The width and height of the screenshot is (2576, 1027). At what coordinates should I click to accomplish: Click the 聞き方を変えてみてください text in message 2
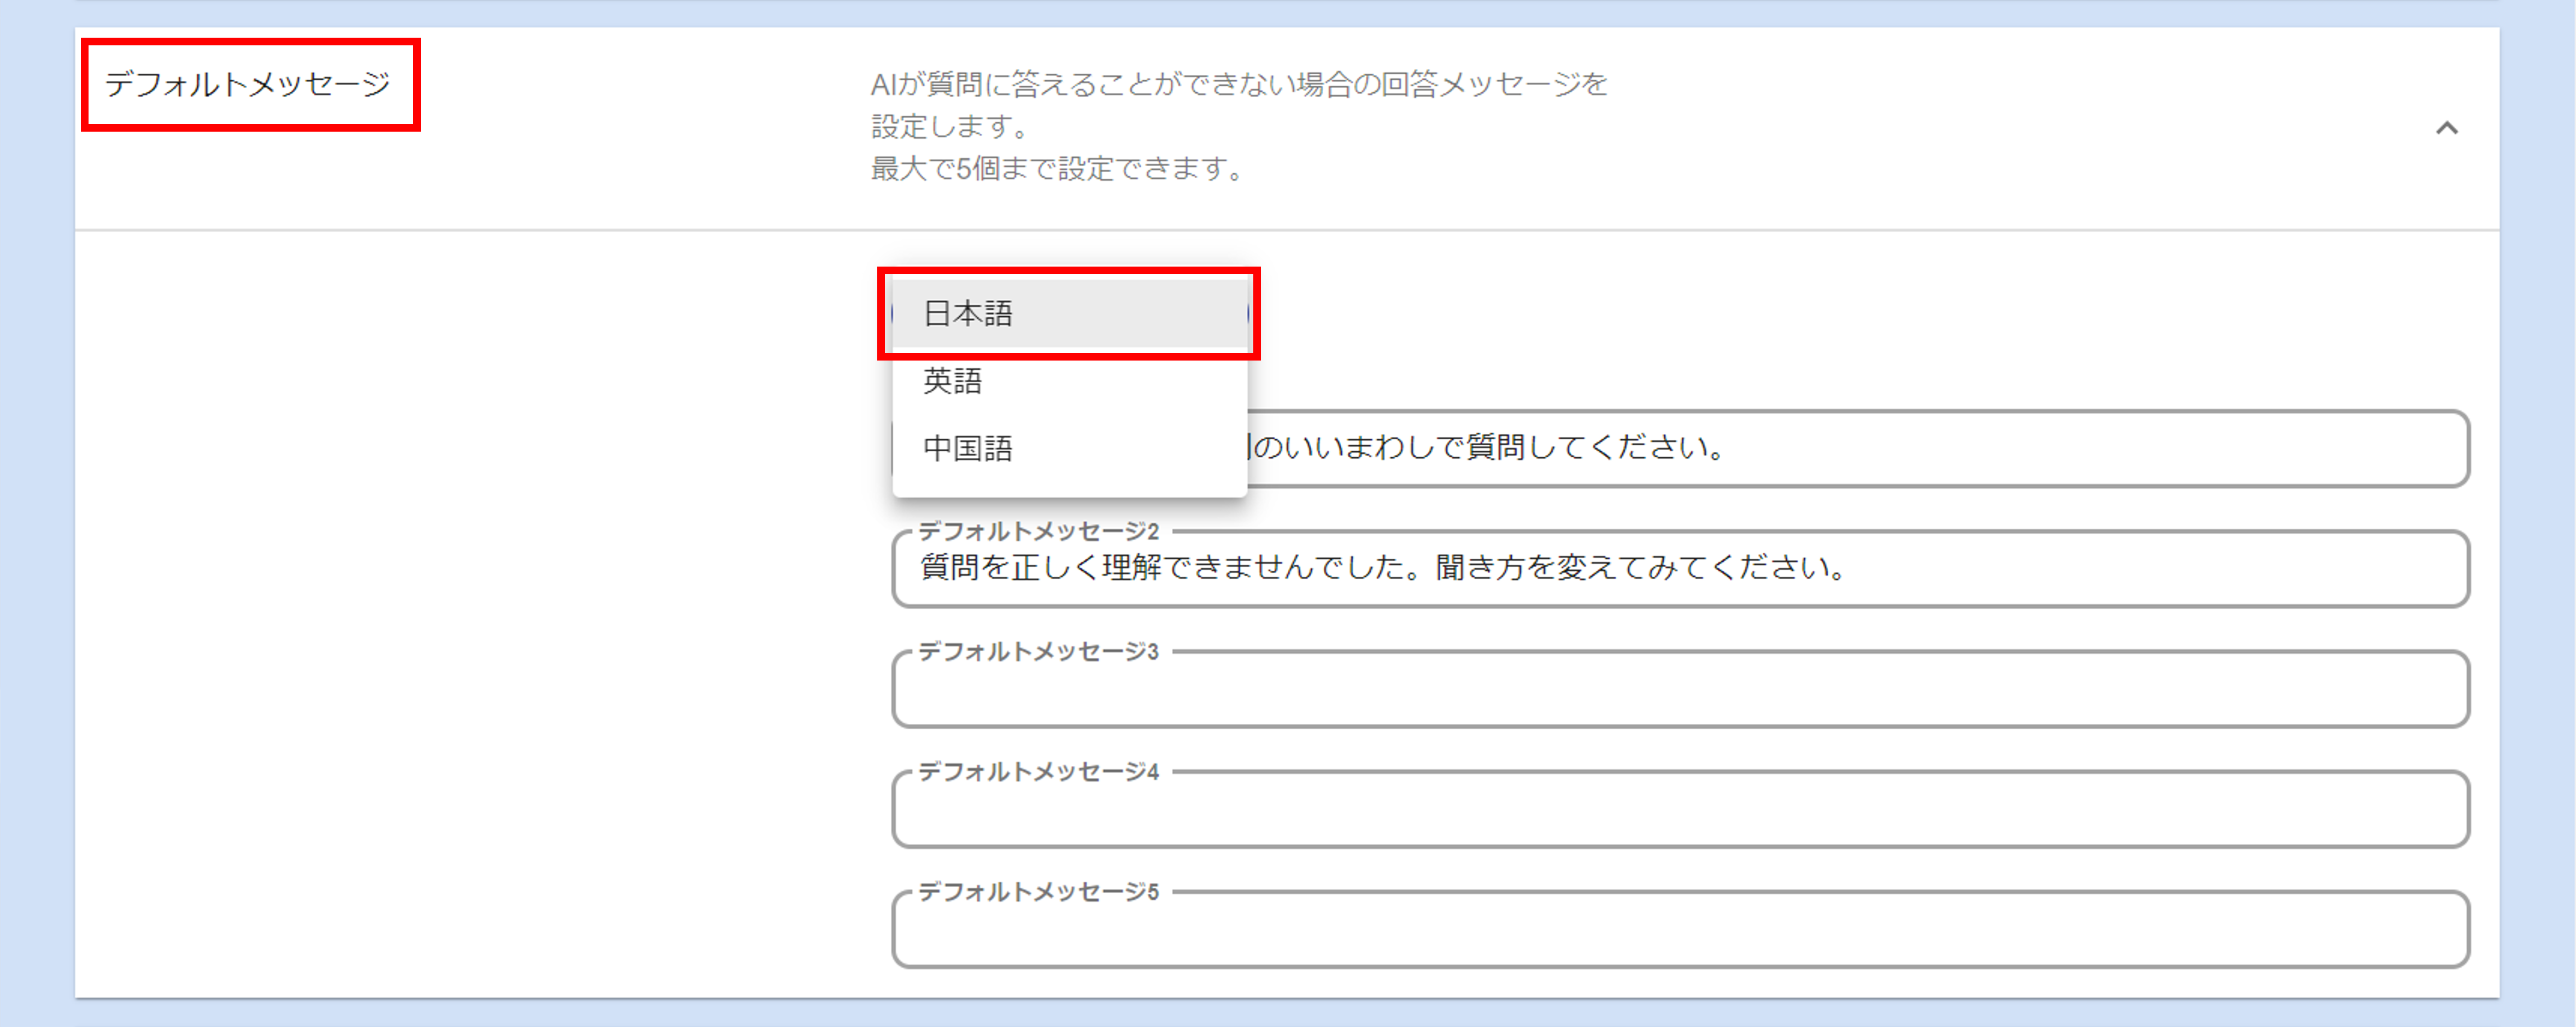coord(1640,569)
